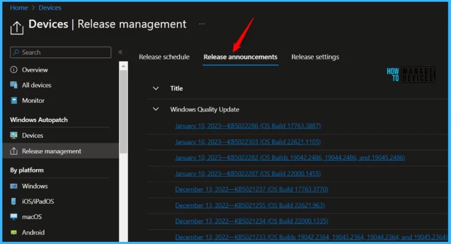The height and width of the screenshot is (244, 451).
Task: Open Android under By platform
Action: [33, 232]
